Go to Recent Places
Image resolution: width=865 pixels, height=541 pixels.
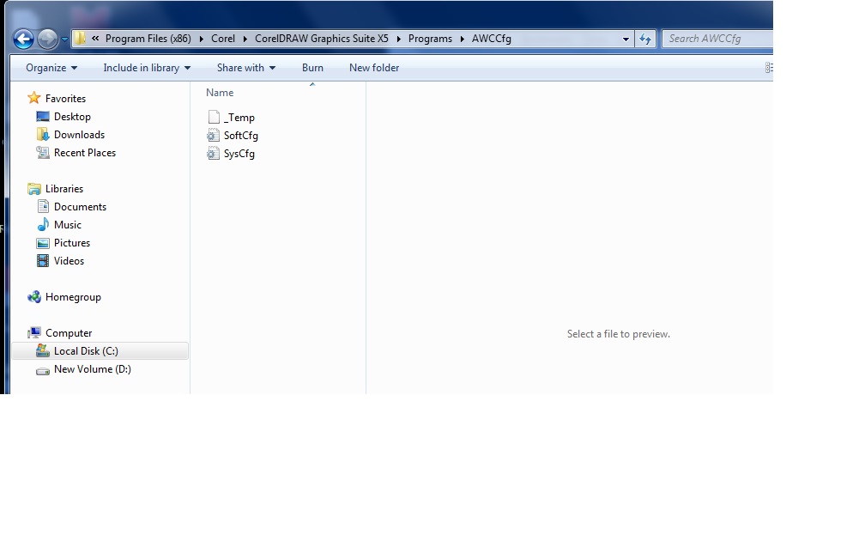tap(84, 153)
